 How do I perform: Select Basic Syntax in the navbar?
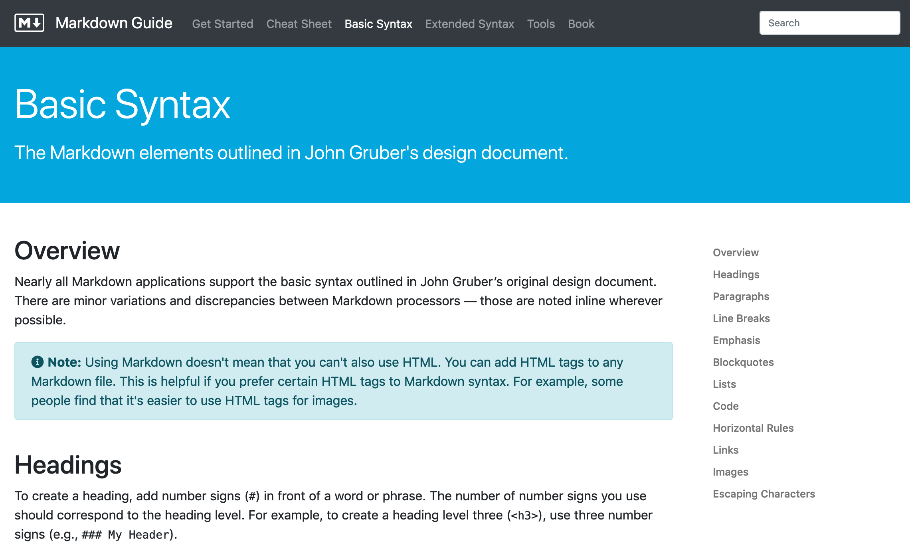coord(378,24)
